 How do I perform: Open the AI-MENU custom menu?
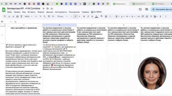(96, 12)
